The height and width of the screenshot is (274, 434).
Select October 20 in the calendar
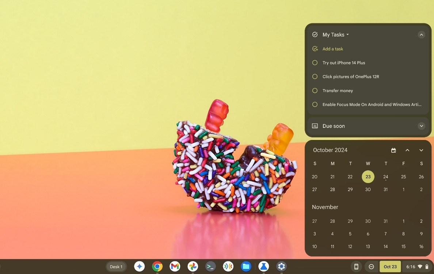315,176
